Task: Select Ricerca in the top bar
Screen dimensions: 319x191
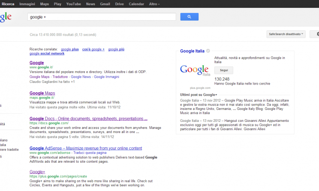Action: 8,4
